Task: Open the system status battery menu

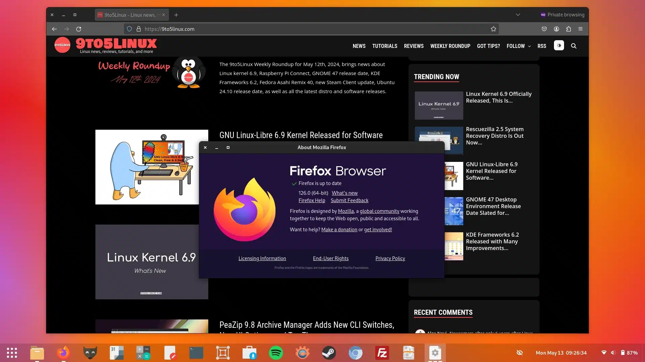Action: click(629, 353)
